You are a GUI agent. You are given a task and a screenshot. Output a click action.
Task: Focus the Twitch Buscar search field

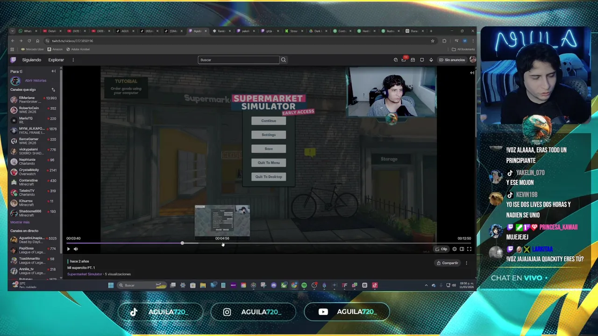pos(238,60)
